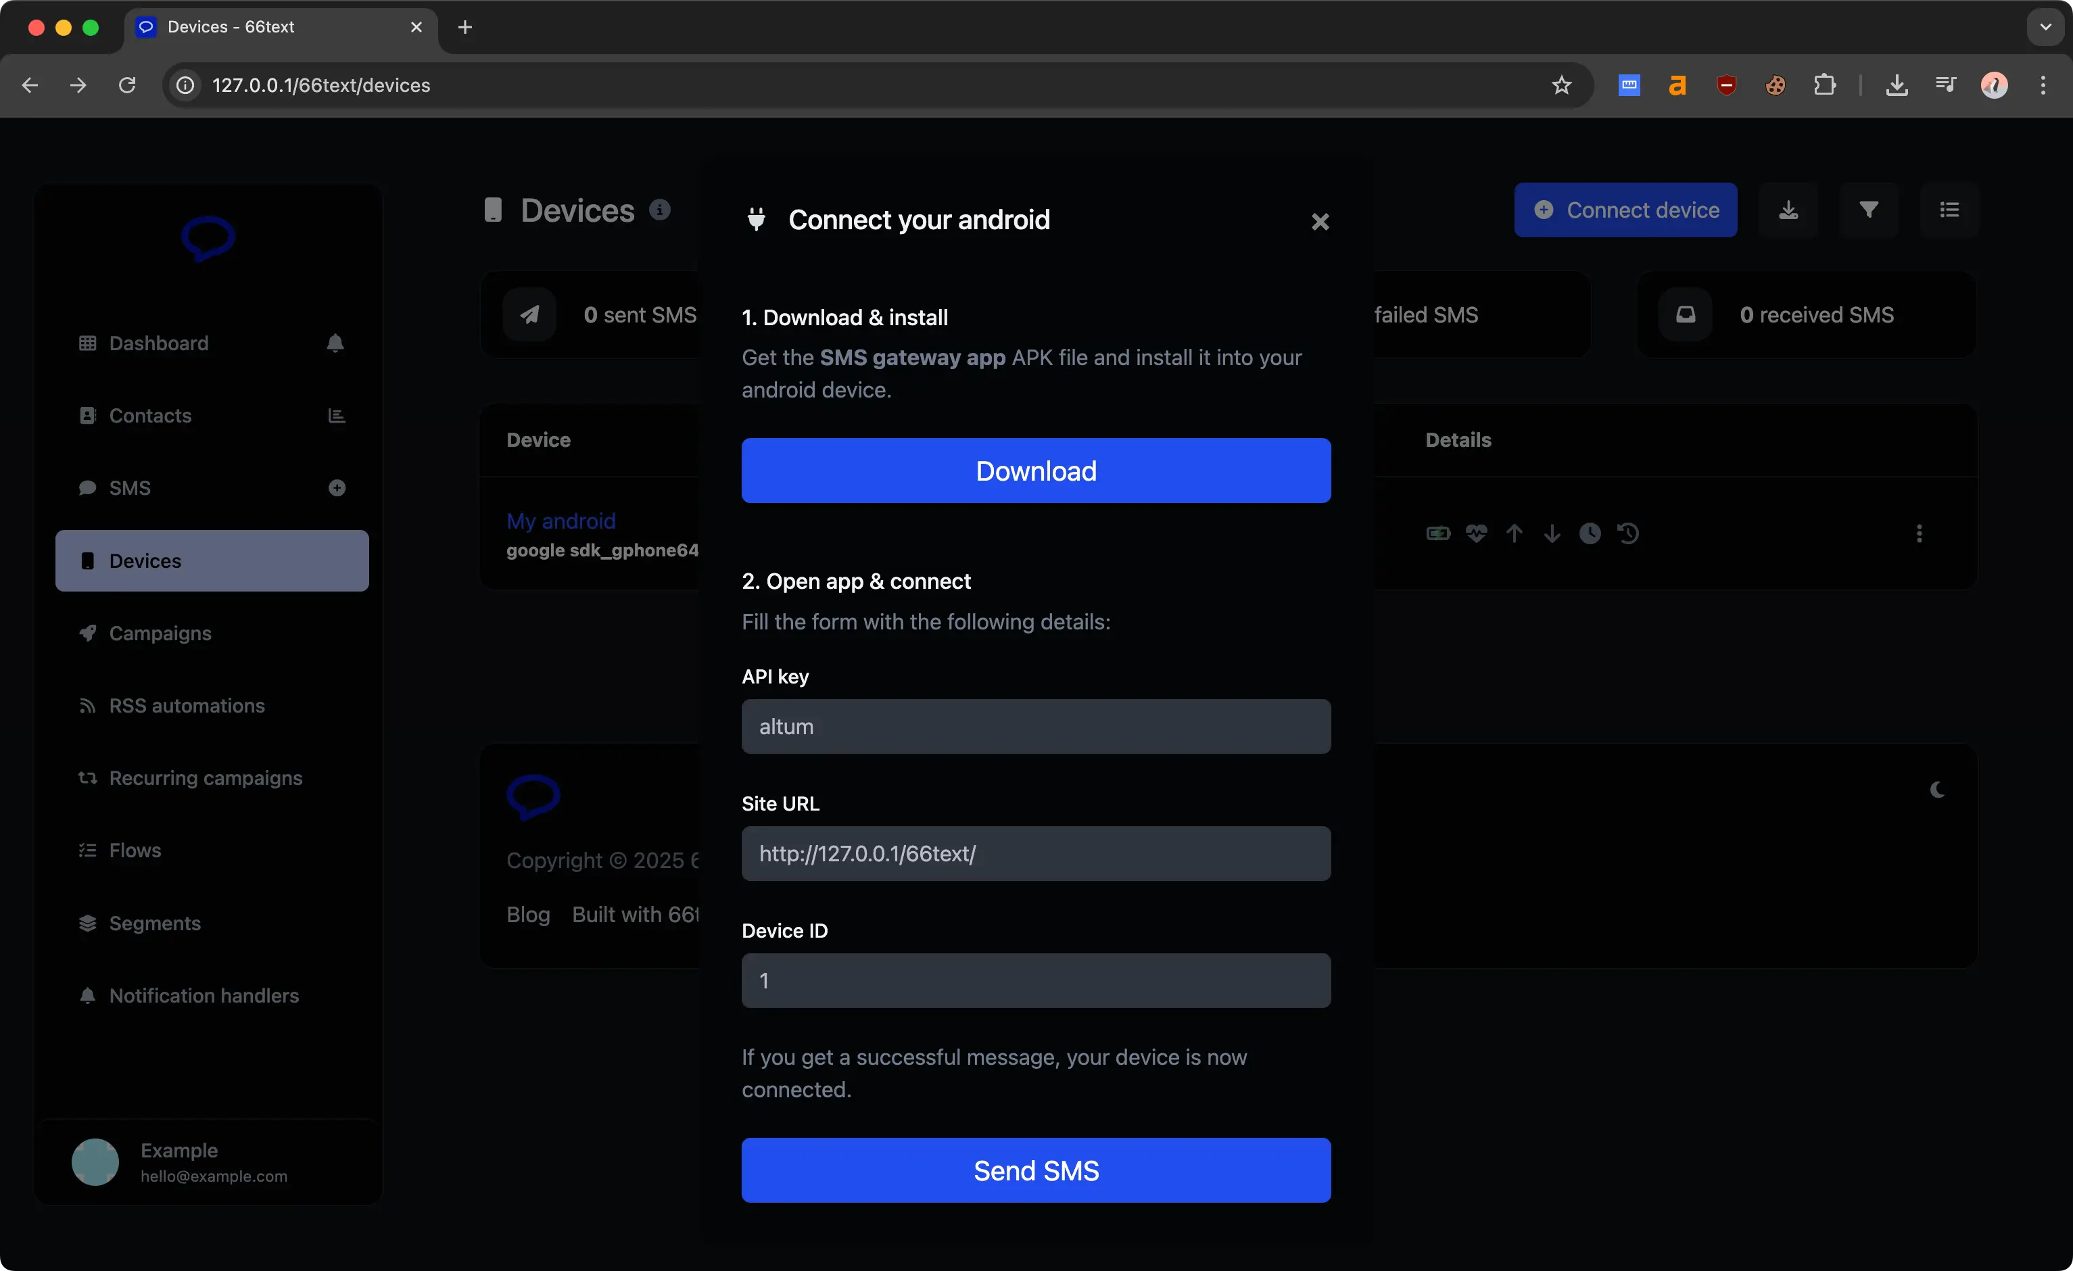Click the My android device link
2073x1271 pixels.
pyautogui.click(x=561, y=521)
